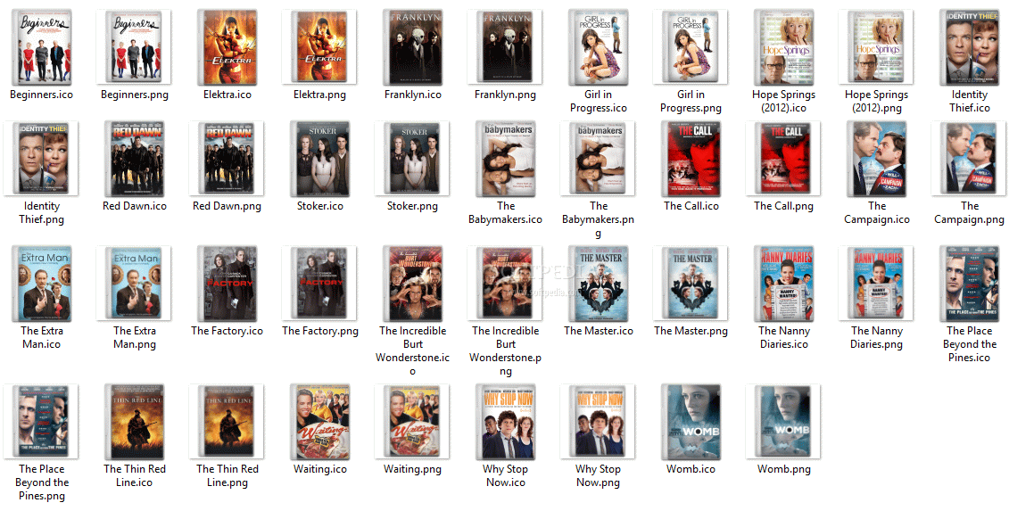The width and height of the screenshot is (1009, 511).
Task: Click The Nanny Diaries.png thumbnail
Action: pyautogui.click(x=876, y=284)
